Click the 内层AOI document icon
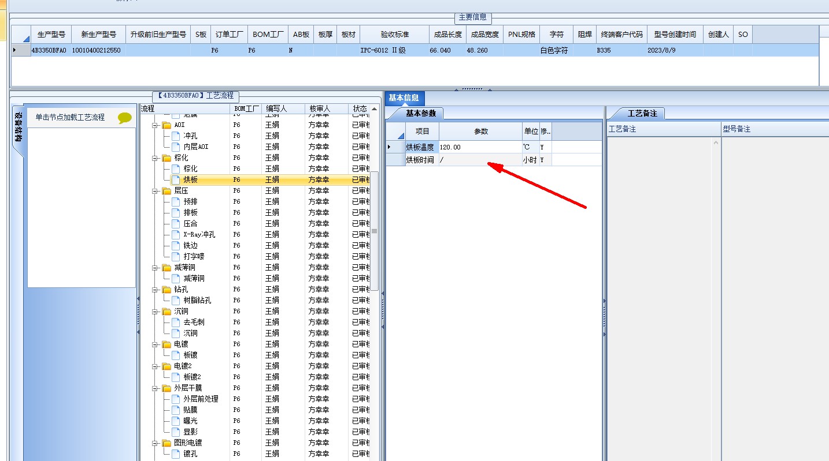The width and height of the screenshot is (829, 461). tap(176, 147)
